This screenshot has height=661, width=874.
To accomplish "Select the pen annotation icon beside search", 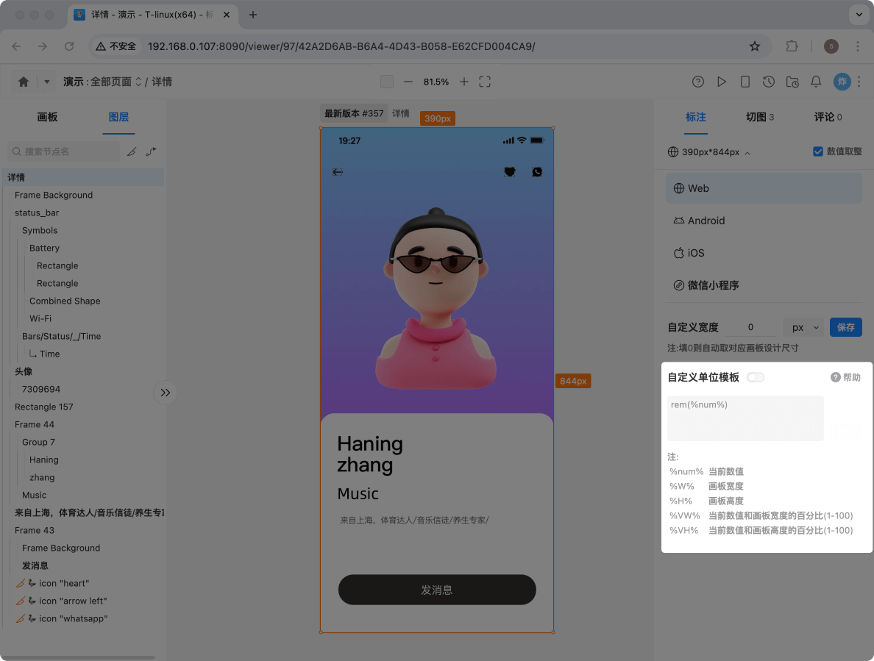I will (132, 151).
